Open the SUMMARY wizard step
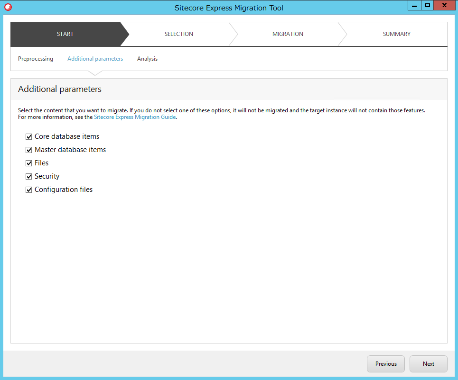The width and height of the screenshot is (458, 380). [397, 34]
